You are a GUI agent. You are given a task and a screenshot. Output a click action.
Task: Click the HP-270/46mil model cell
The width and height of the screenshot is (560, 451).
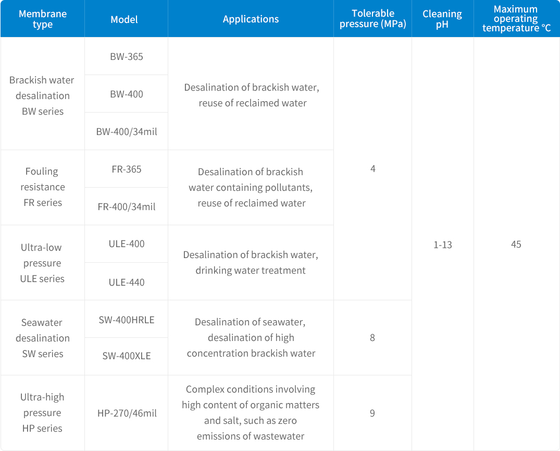tap(127, 413)
